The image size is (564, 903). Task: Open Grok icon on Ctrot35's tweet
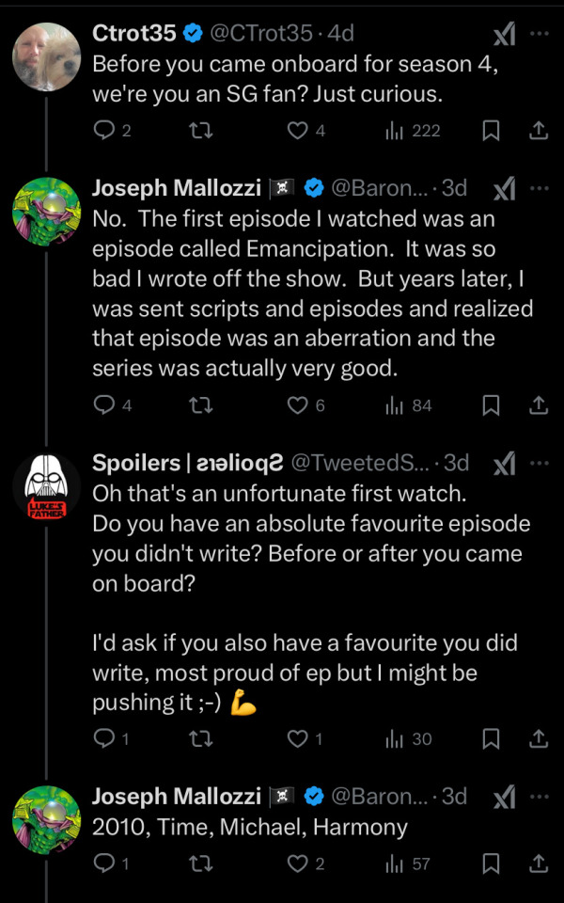(504, 34)
